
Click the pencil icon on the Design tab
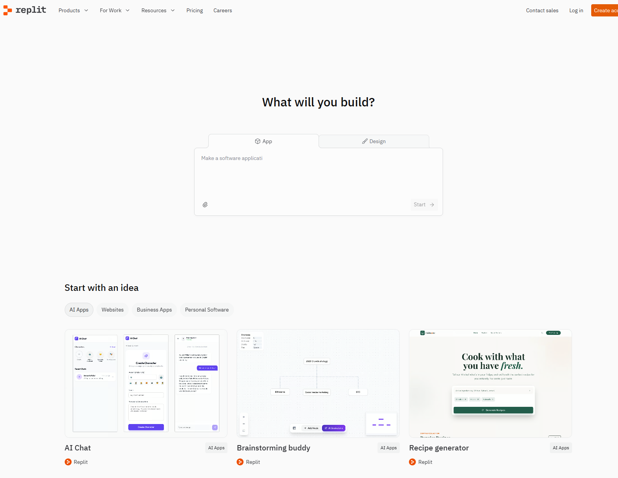pyautogui.click(x=365, y=141)
